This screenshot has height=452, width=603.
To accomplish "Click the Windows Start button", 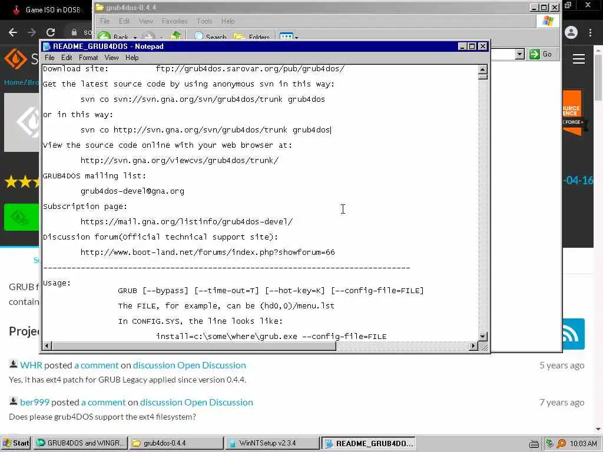I will 16,443.
